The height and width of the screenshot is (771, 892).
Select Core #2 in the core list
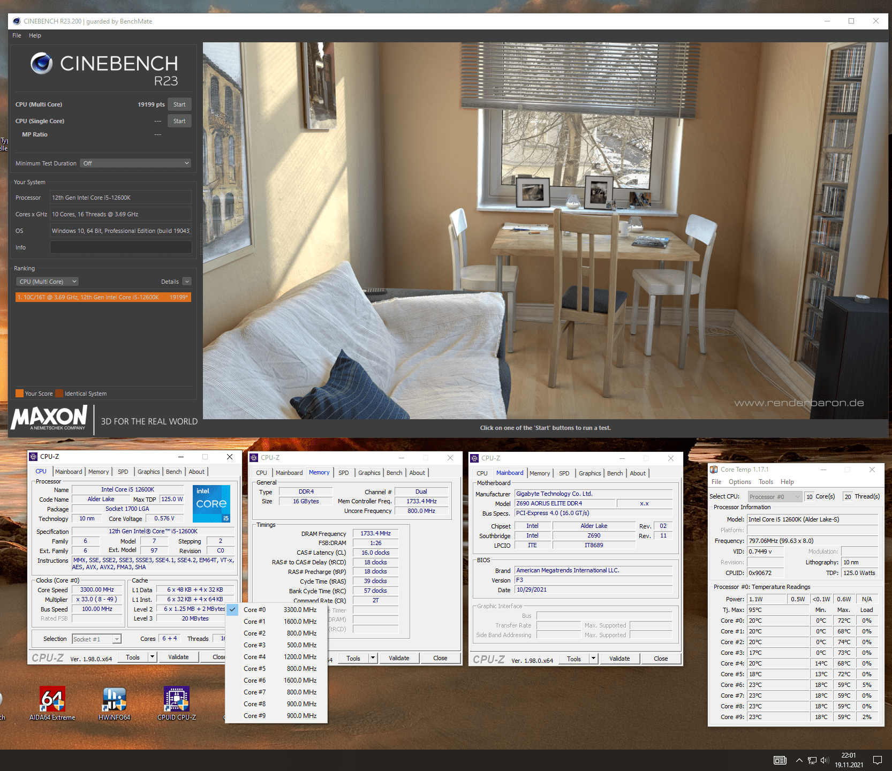[x=277, y=633]
